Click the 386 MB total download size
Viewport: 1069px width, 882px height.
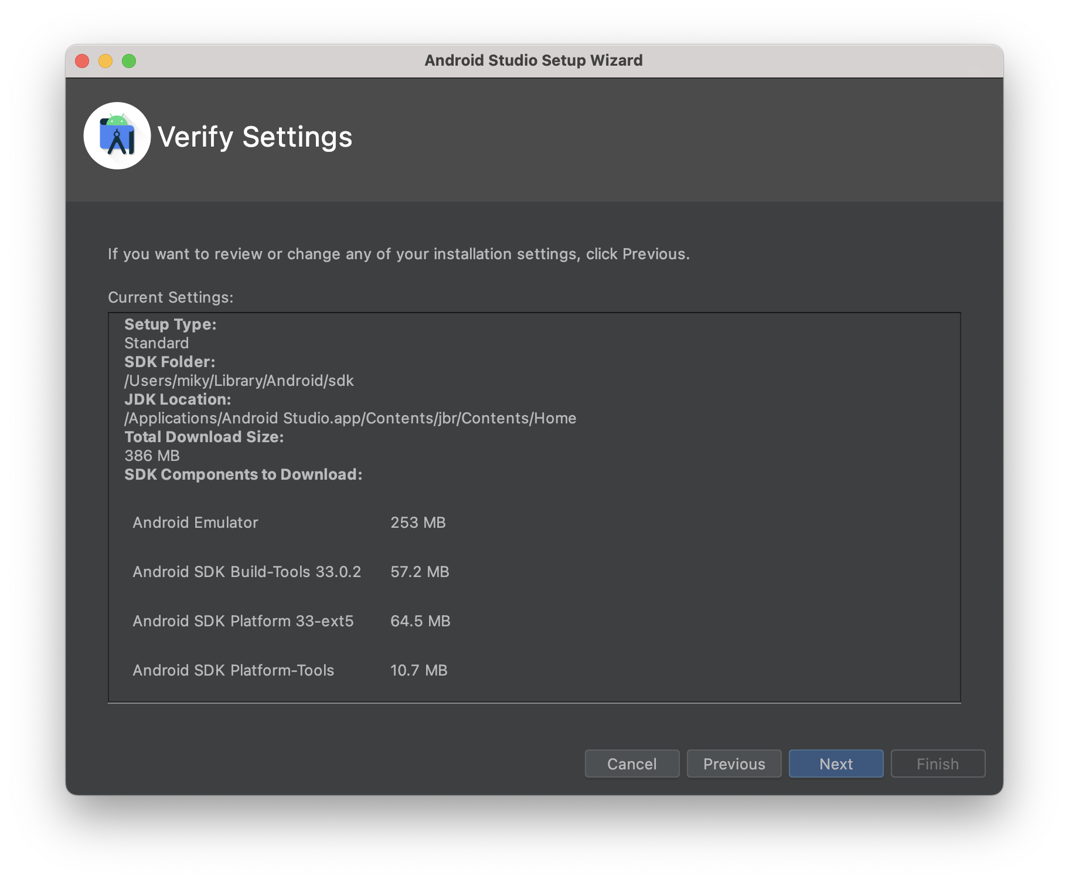tap(152, 456)
